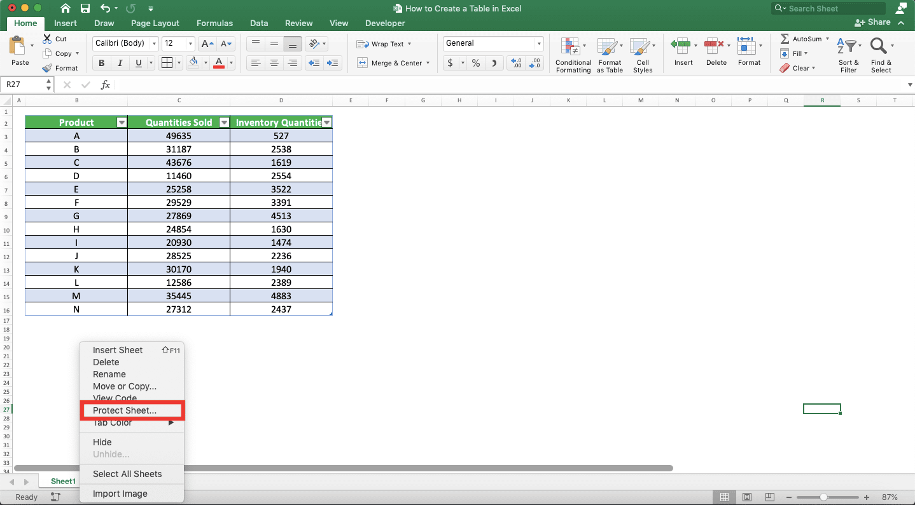Image resolution: width=915 pixels, height=505 pixels.
Task: Switch to Page Layout view in status bar
Action: (747, 497)
